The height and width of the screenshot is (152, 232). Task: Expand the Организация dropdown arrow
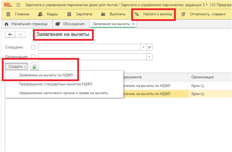tap(149, 57)
